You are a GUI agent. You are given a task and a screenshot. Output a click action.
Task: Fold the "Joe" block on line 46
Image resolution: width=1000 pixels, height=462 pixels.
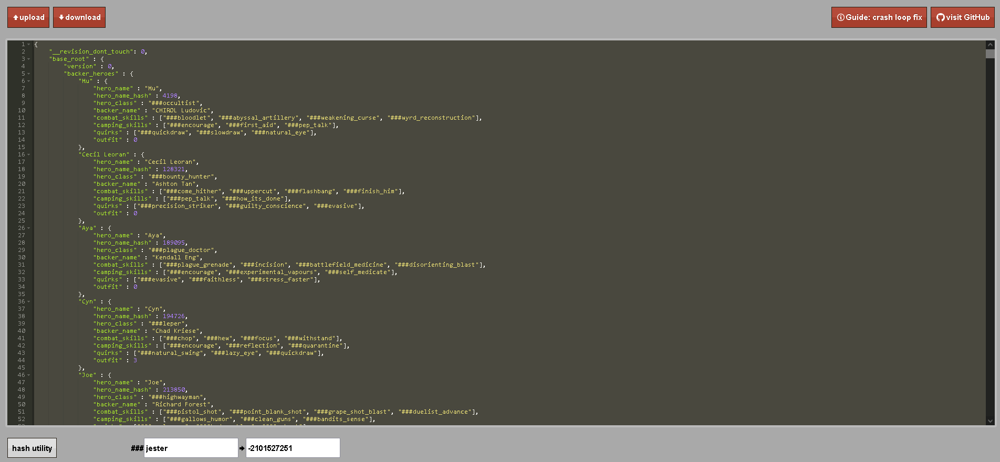tap(28, 375)
